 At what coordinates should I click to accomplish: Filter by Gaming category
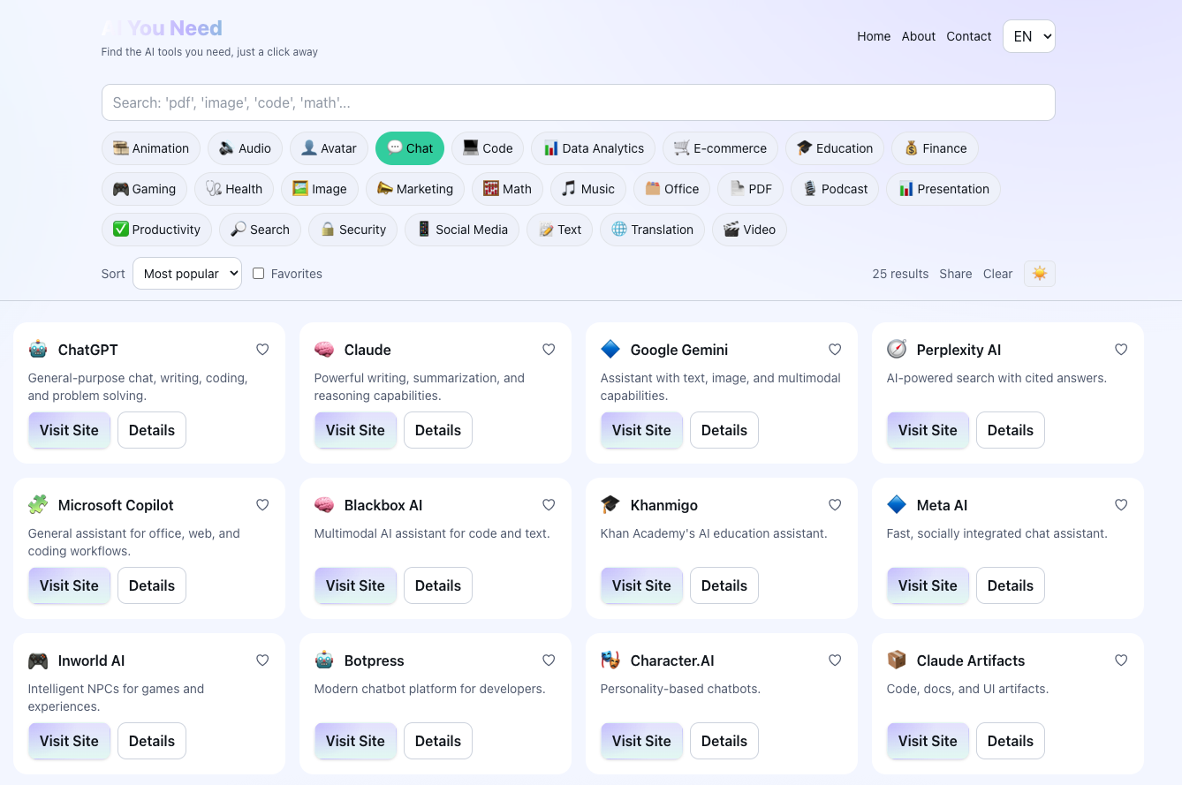(x=144, y=189)
